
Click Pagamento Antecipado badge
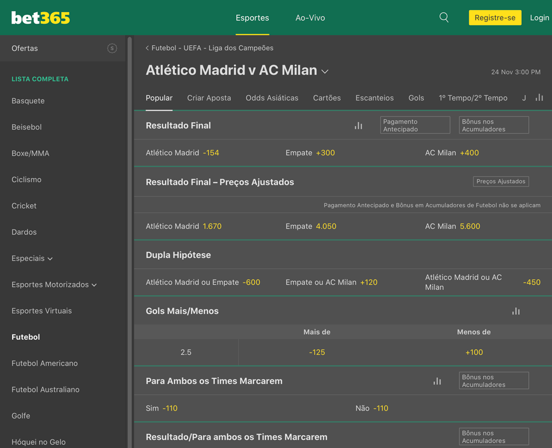click(415, 125)
